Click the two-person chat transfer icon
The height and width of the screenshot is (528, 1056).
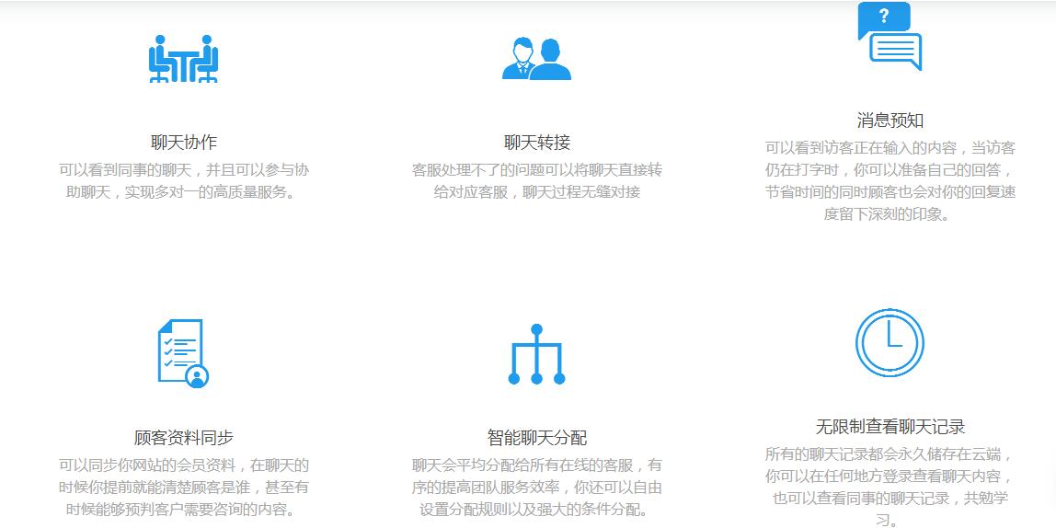(x=536, y=59)
